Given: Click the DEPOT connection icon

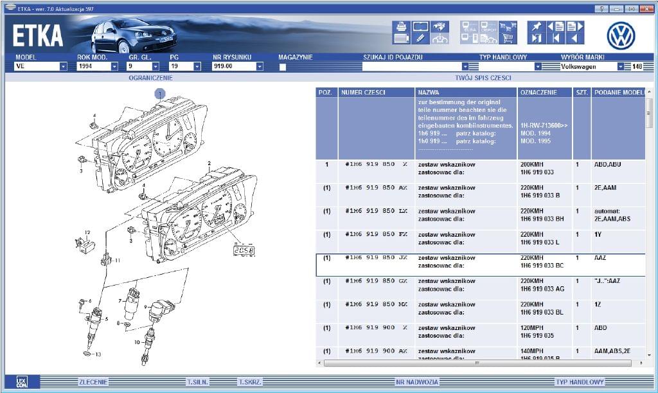Looking at the screenshot, I should (488, 27).
